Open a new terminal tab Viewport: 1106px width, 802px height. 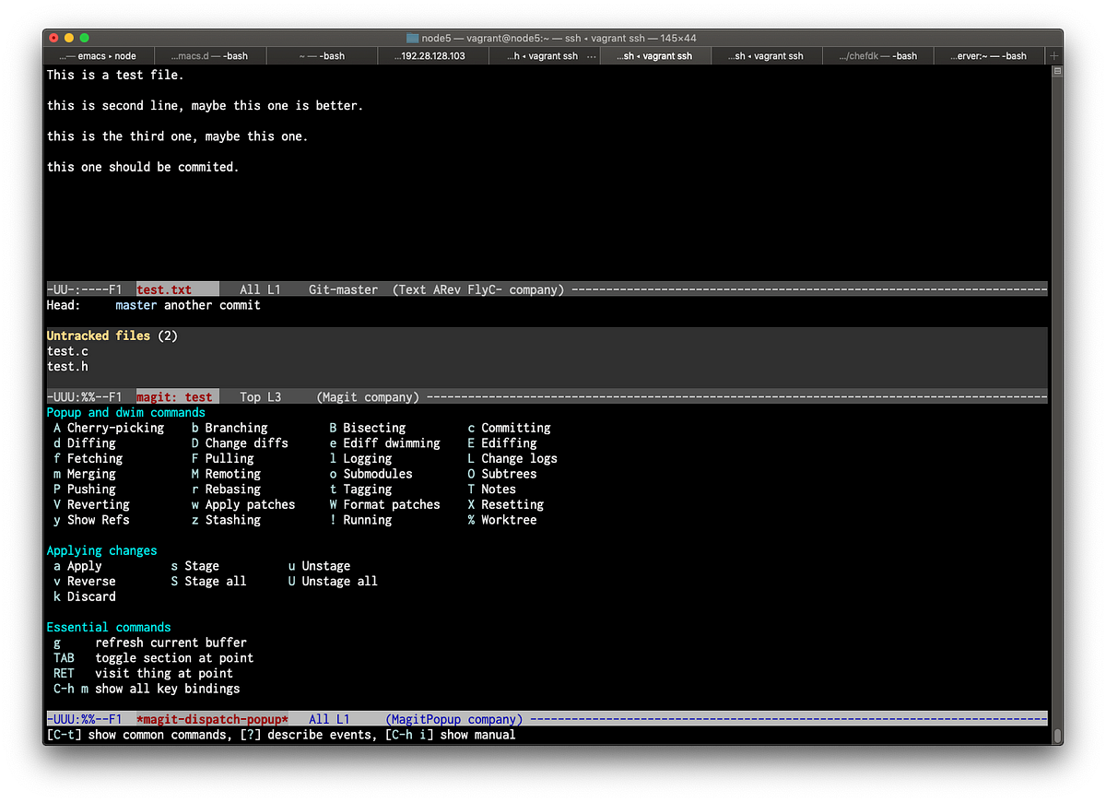pyautogui.click(x=1053, y=55)
